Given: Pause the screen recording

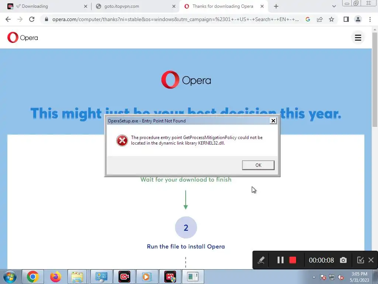Looking at the screenshot, I should coord(280,260).
